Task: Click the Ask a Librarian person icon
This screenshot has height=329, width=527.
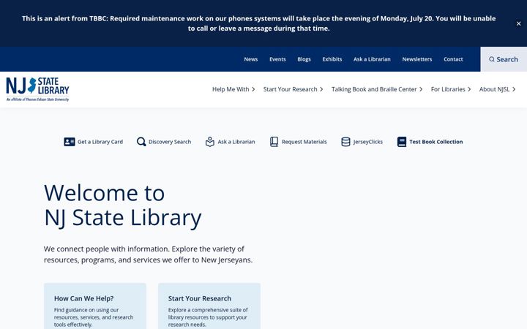Action: pos(210,142)
